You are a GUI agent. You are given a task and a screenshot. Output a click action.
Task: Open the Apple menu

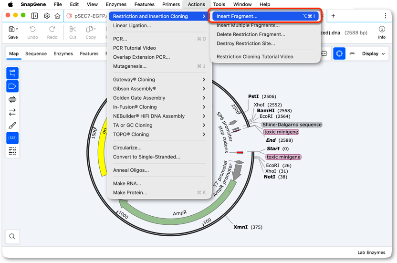(10, 4)
